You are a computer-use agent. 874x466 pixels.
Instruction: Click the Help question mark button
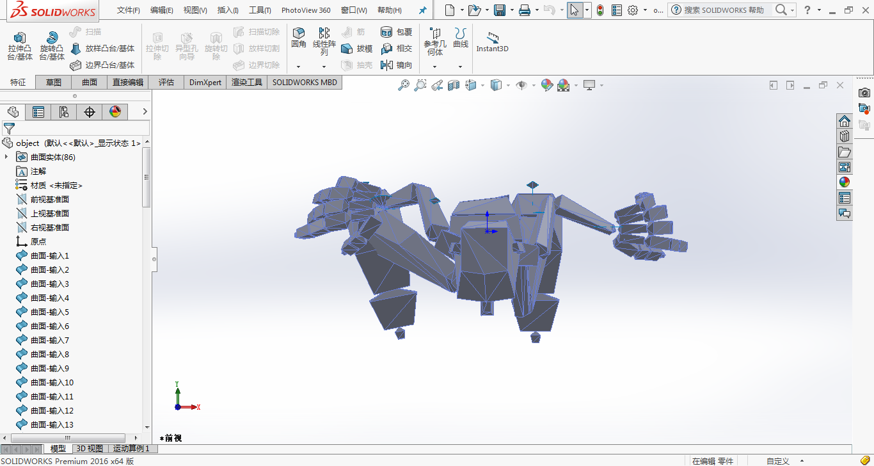(809, 10)
